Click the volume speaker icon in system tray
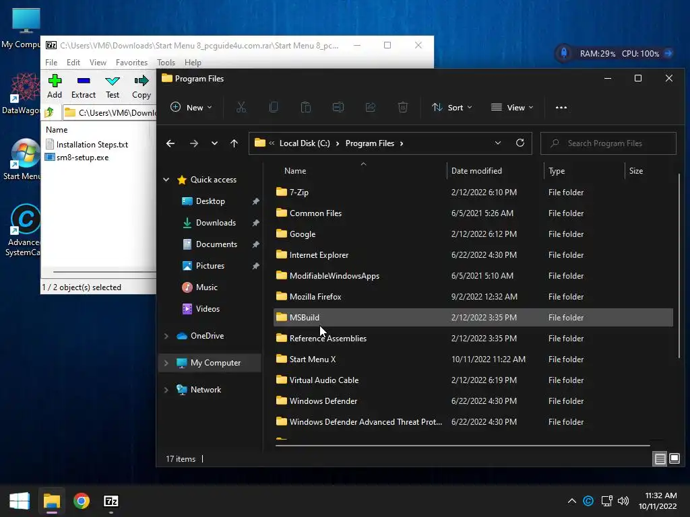Screen dimensions: 690x517 (623, 501)
